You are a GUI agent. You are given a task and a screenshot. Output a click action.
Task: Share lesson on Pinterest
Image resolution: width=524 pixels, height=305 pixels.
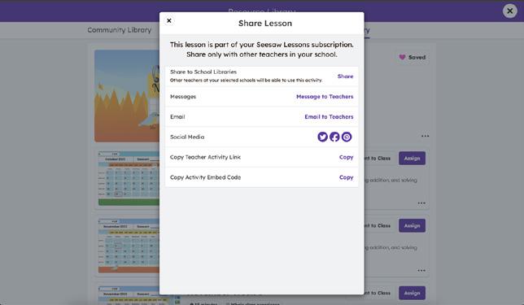(x=347, y=137)
